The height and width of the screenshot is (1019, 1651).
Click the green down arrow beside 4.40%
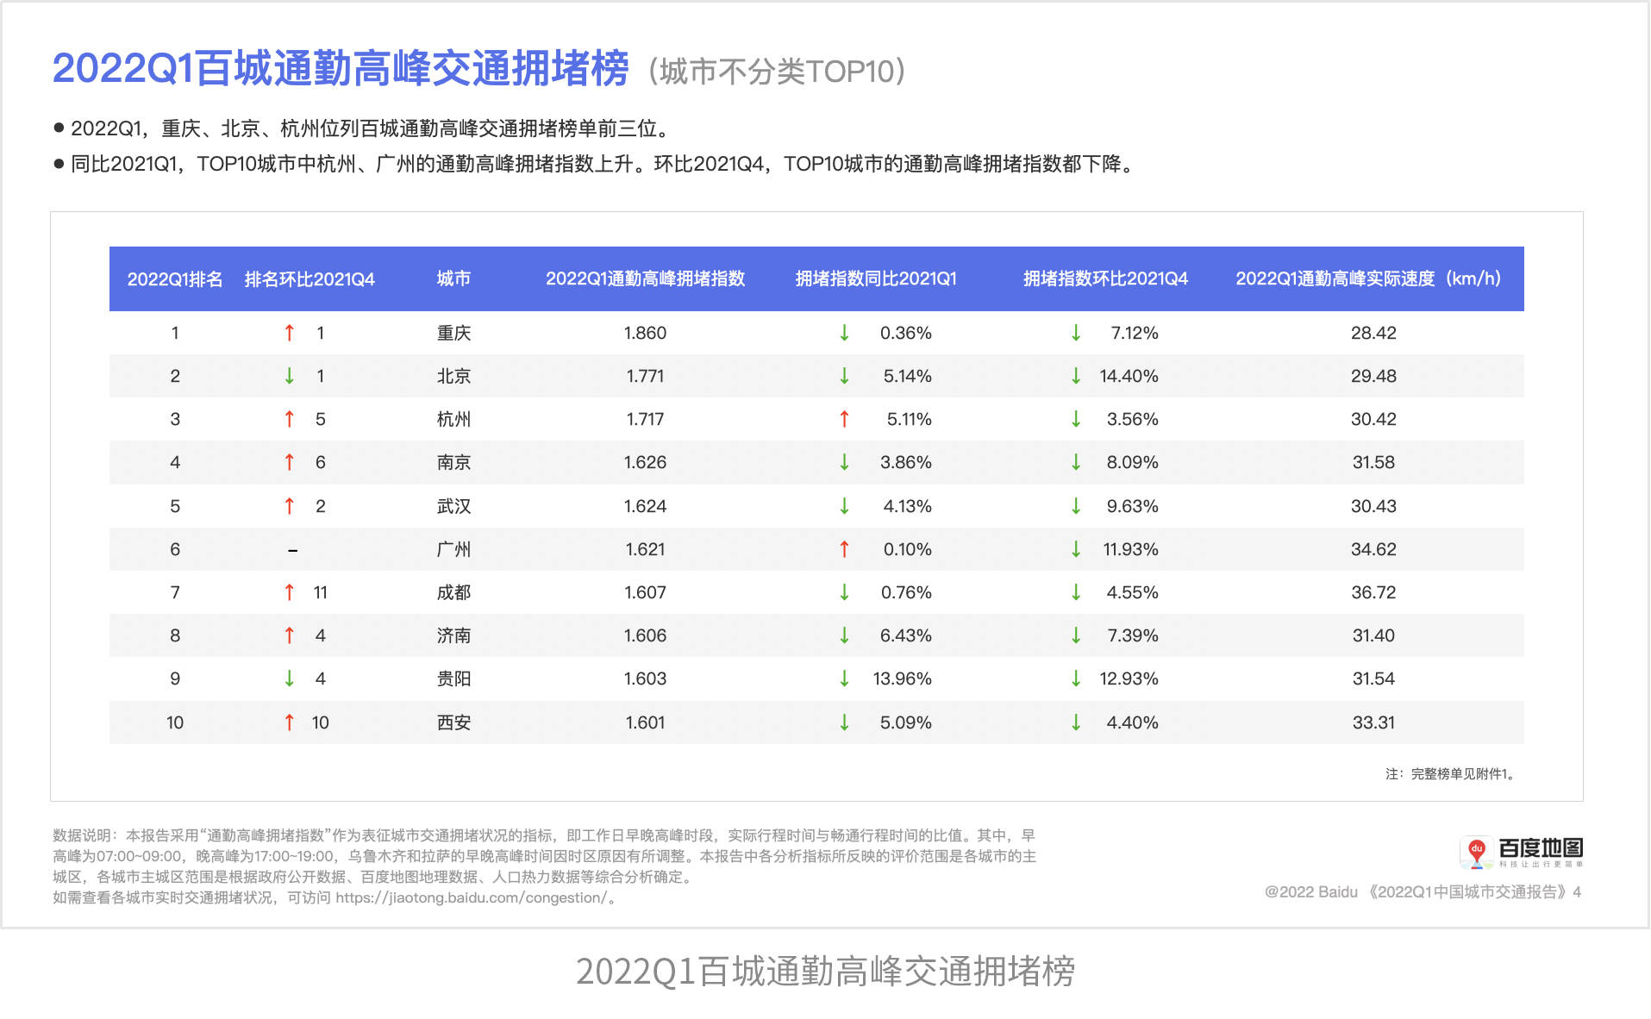[x=1076, y=722]
